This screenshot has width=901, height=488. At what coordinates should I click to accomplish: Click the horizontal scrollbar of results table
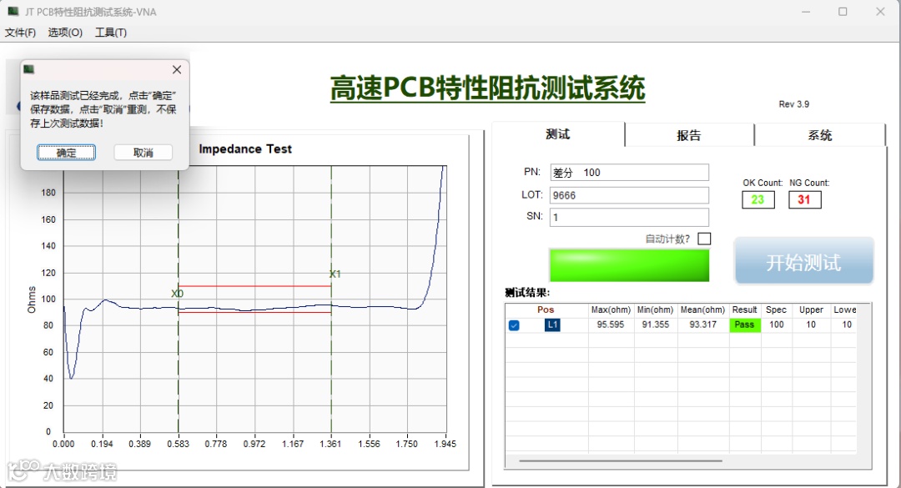621,461
